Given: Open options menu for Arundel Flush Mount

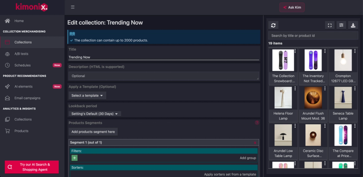Looking at the screenshot, I should pyautogui.click(x=325, y=89).
